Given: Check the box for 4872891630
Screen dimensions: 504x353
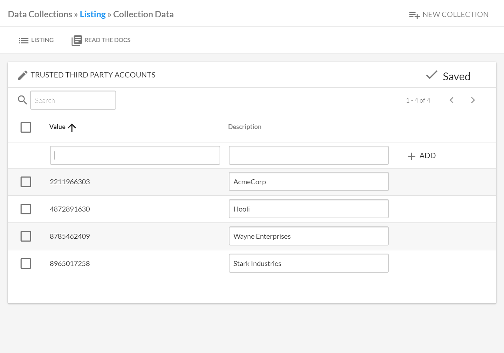Looking at the screenshot, I should pos(26,209).
